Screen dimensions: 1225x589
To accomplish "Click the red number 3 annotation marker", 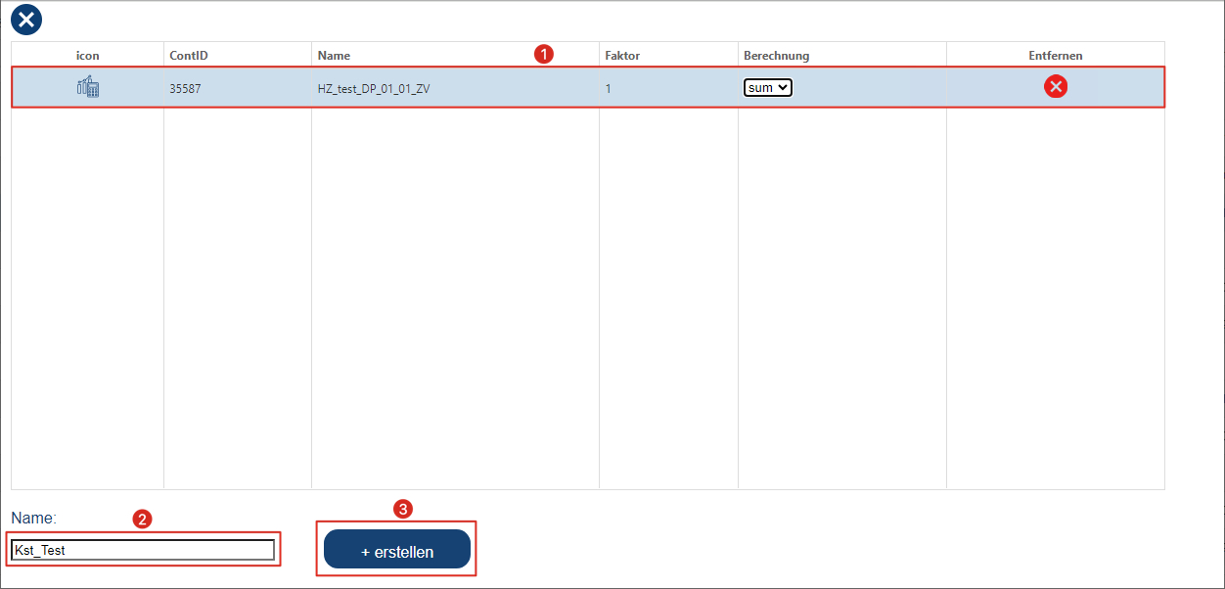I will click(x=402, y=509).
